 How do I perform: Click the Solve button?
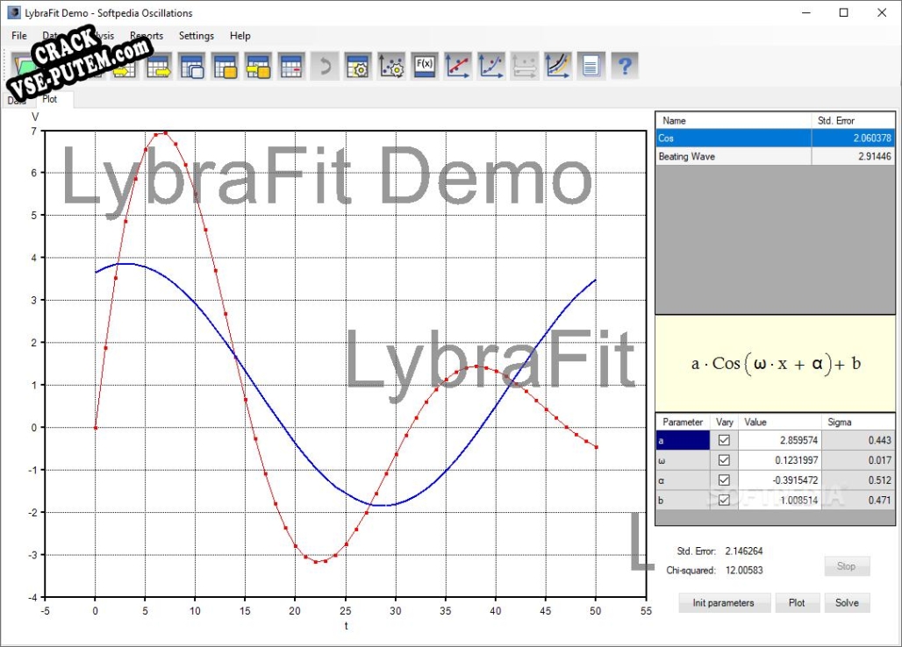(847, 603)
